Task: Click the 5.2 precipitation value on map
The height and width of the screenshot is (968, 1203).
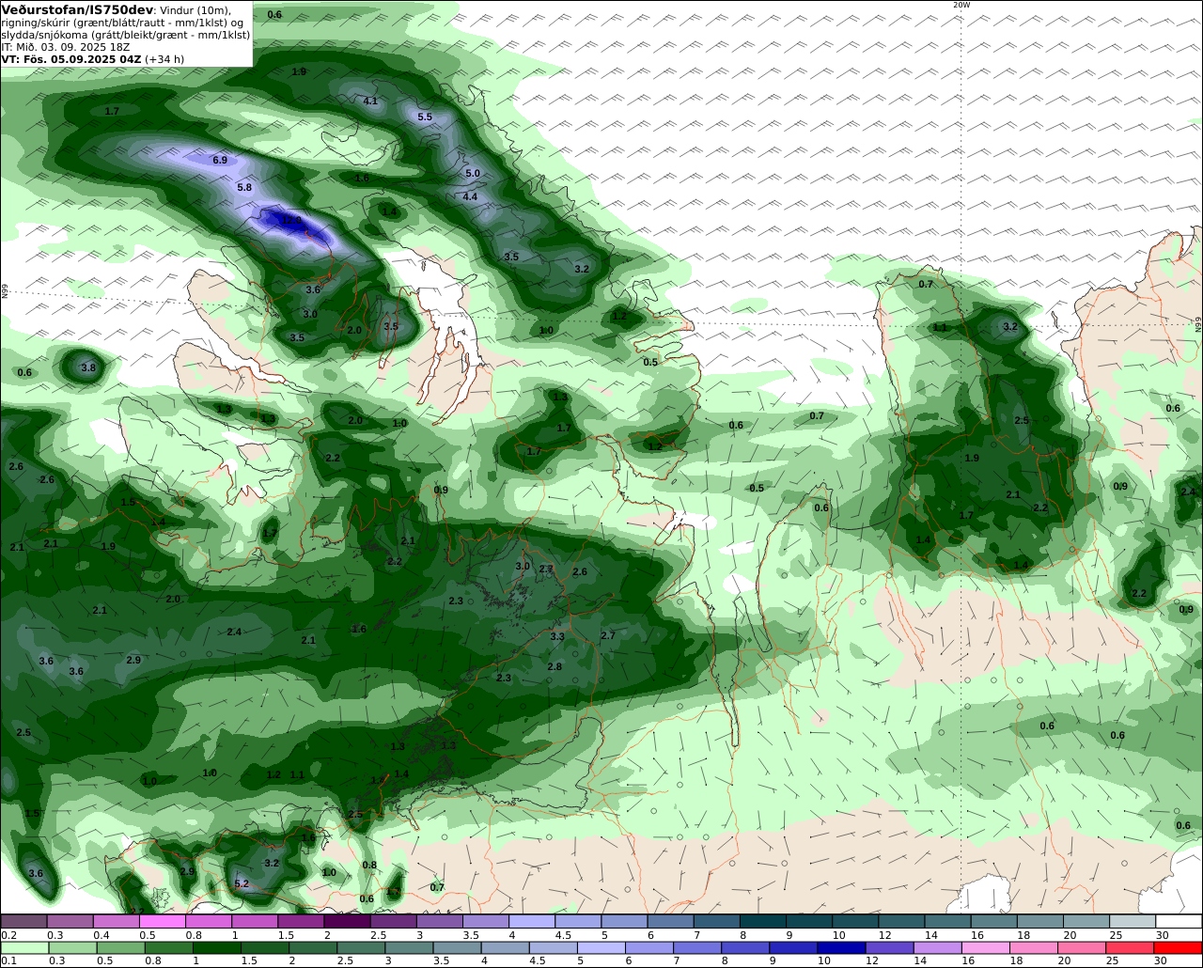Action: pos(242,884)
